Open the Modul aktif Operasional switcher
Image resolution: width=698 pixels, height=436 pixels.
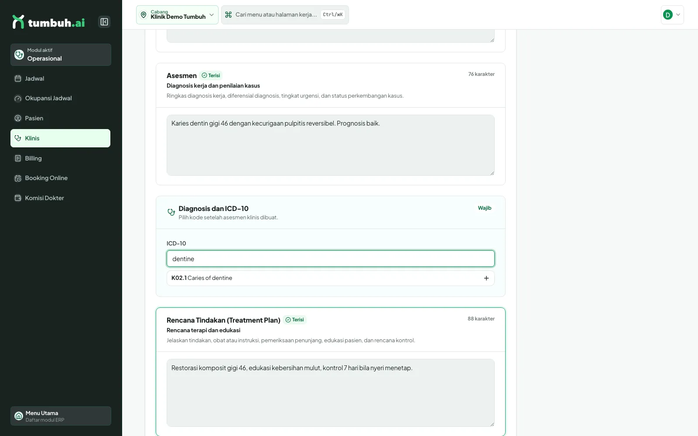(x=61, y=54)
